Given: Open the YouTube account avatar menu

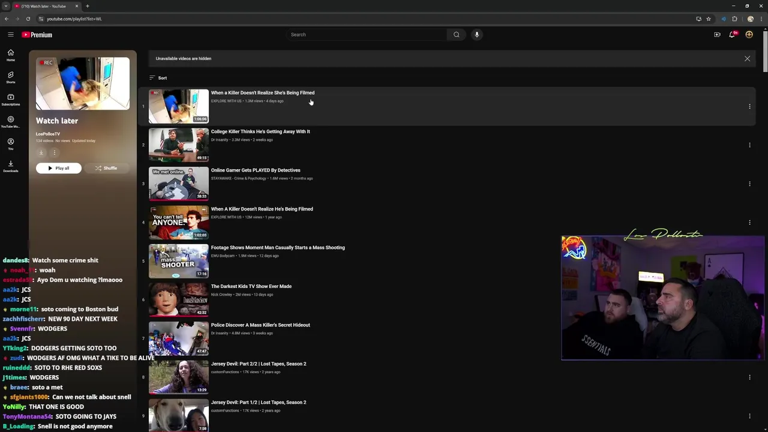Looking at the screenshot, I should 749,35.
